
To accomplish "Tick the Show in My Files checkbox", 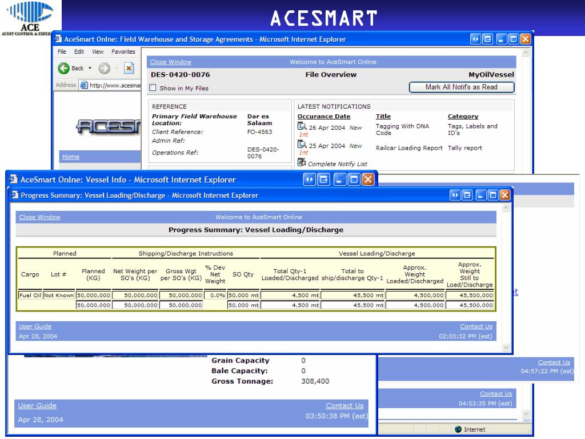I will pyautogui.click(x=153, y=87).
